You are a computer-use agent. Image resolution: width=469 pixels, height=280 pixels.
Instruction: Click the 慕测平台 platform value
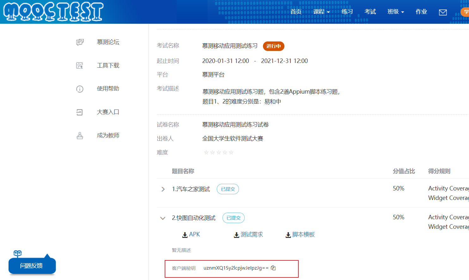pyautogui.click(x=213, y=75)
